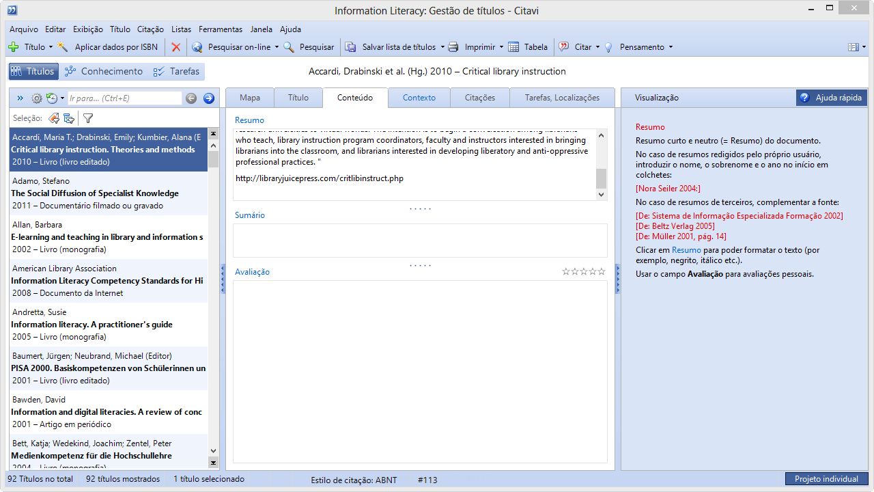Viewport: 874px width, 492px height.
Task: Delete title with red X icon
Action: click(x=176, y=47)
